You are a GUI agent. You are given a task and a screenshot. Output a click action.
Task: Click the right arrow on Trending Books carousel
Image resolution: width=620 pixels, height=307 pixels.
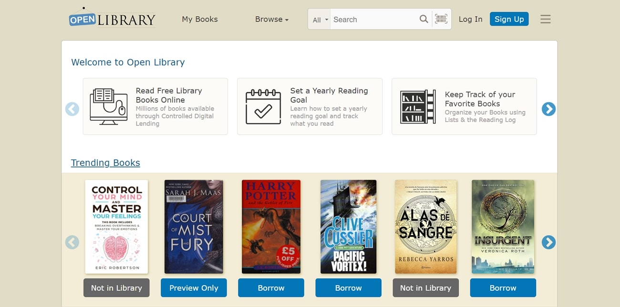pyautogui.click(x=548, y=242)
